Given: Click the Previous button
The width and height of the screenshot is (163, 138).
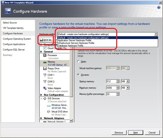Looking at the screenshot, I should [x=119, y=133].
